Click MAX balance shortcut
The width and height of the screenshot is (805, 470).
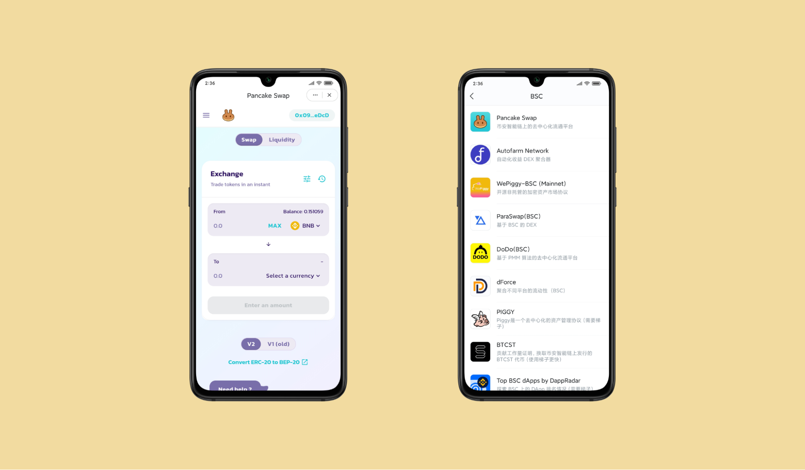coord(275,226)
